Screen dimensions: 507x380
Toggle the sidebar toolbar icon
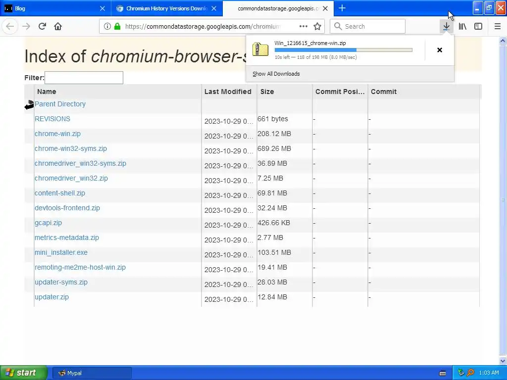(x=478, y=26)
